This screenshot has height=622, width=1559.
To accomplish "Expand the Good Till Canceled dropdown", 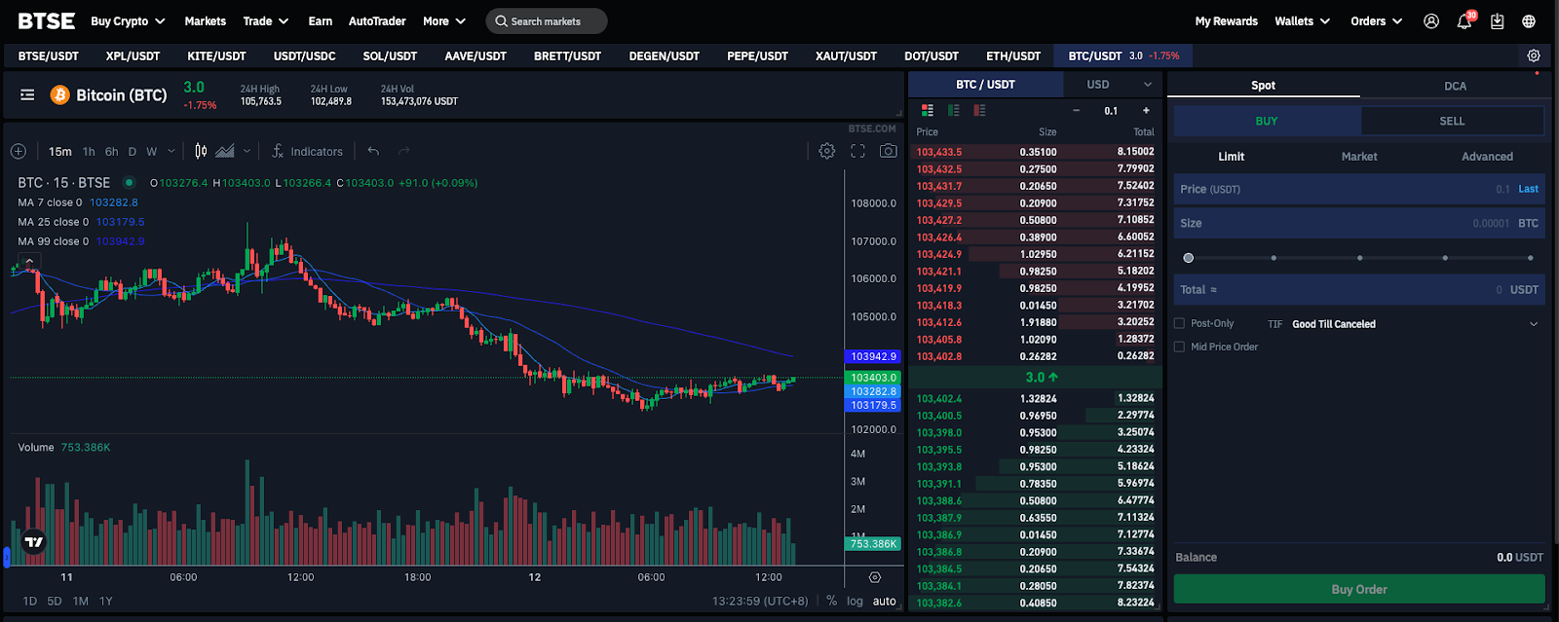I will [x=1533, y=324].
